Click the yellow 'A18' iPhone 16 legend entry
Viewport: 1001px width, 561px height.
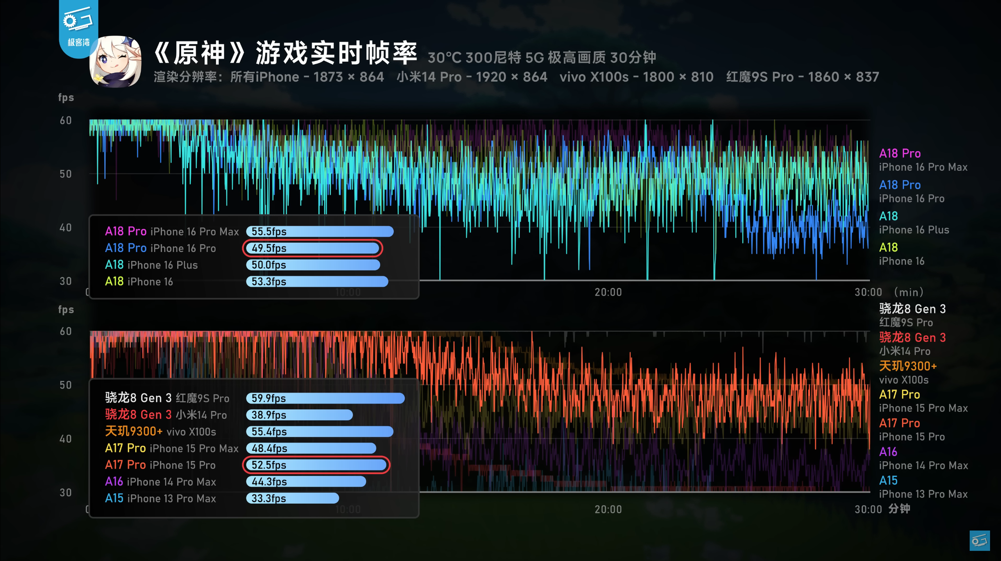click(901, 254)
